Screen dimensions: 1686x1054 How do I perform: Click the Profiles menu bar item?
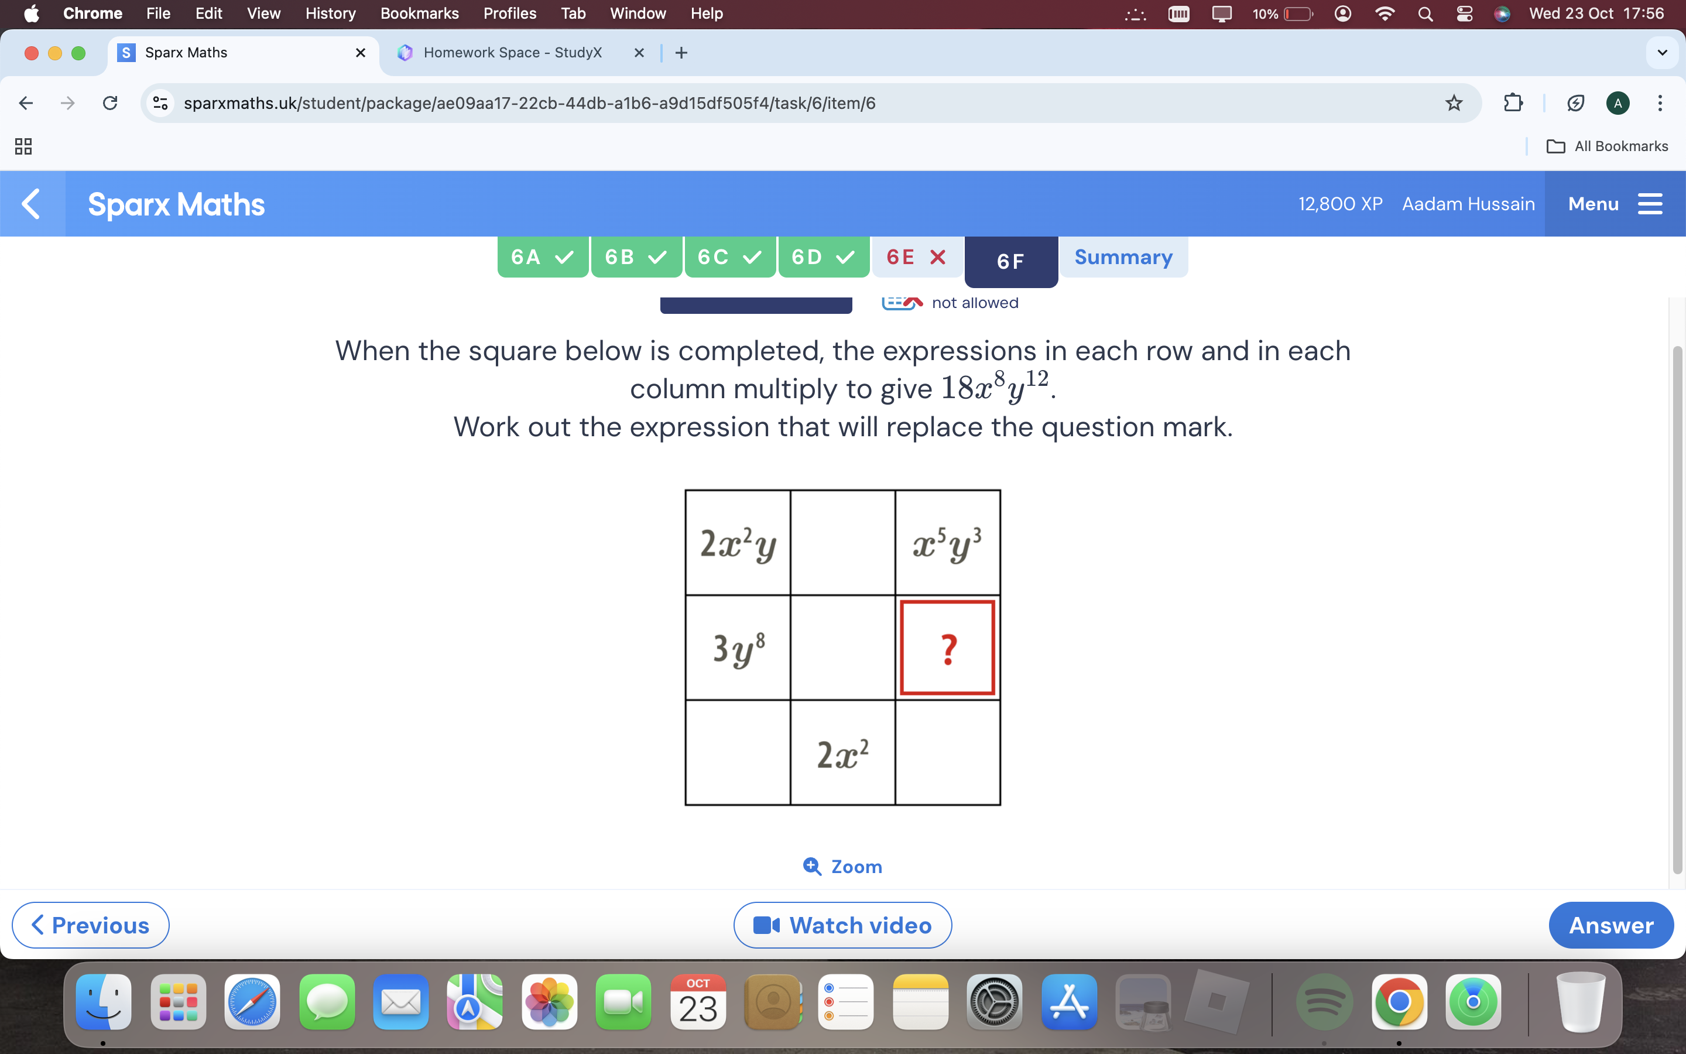(509, 15)
